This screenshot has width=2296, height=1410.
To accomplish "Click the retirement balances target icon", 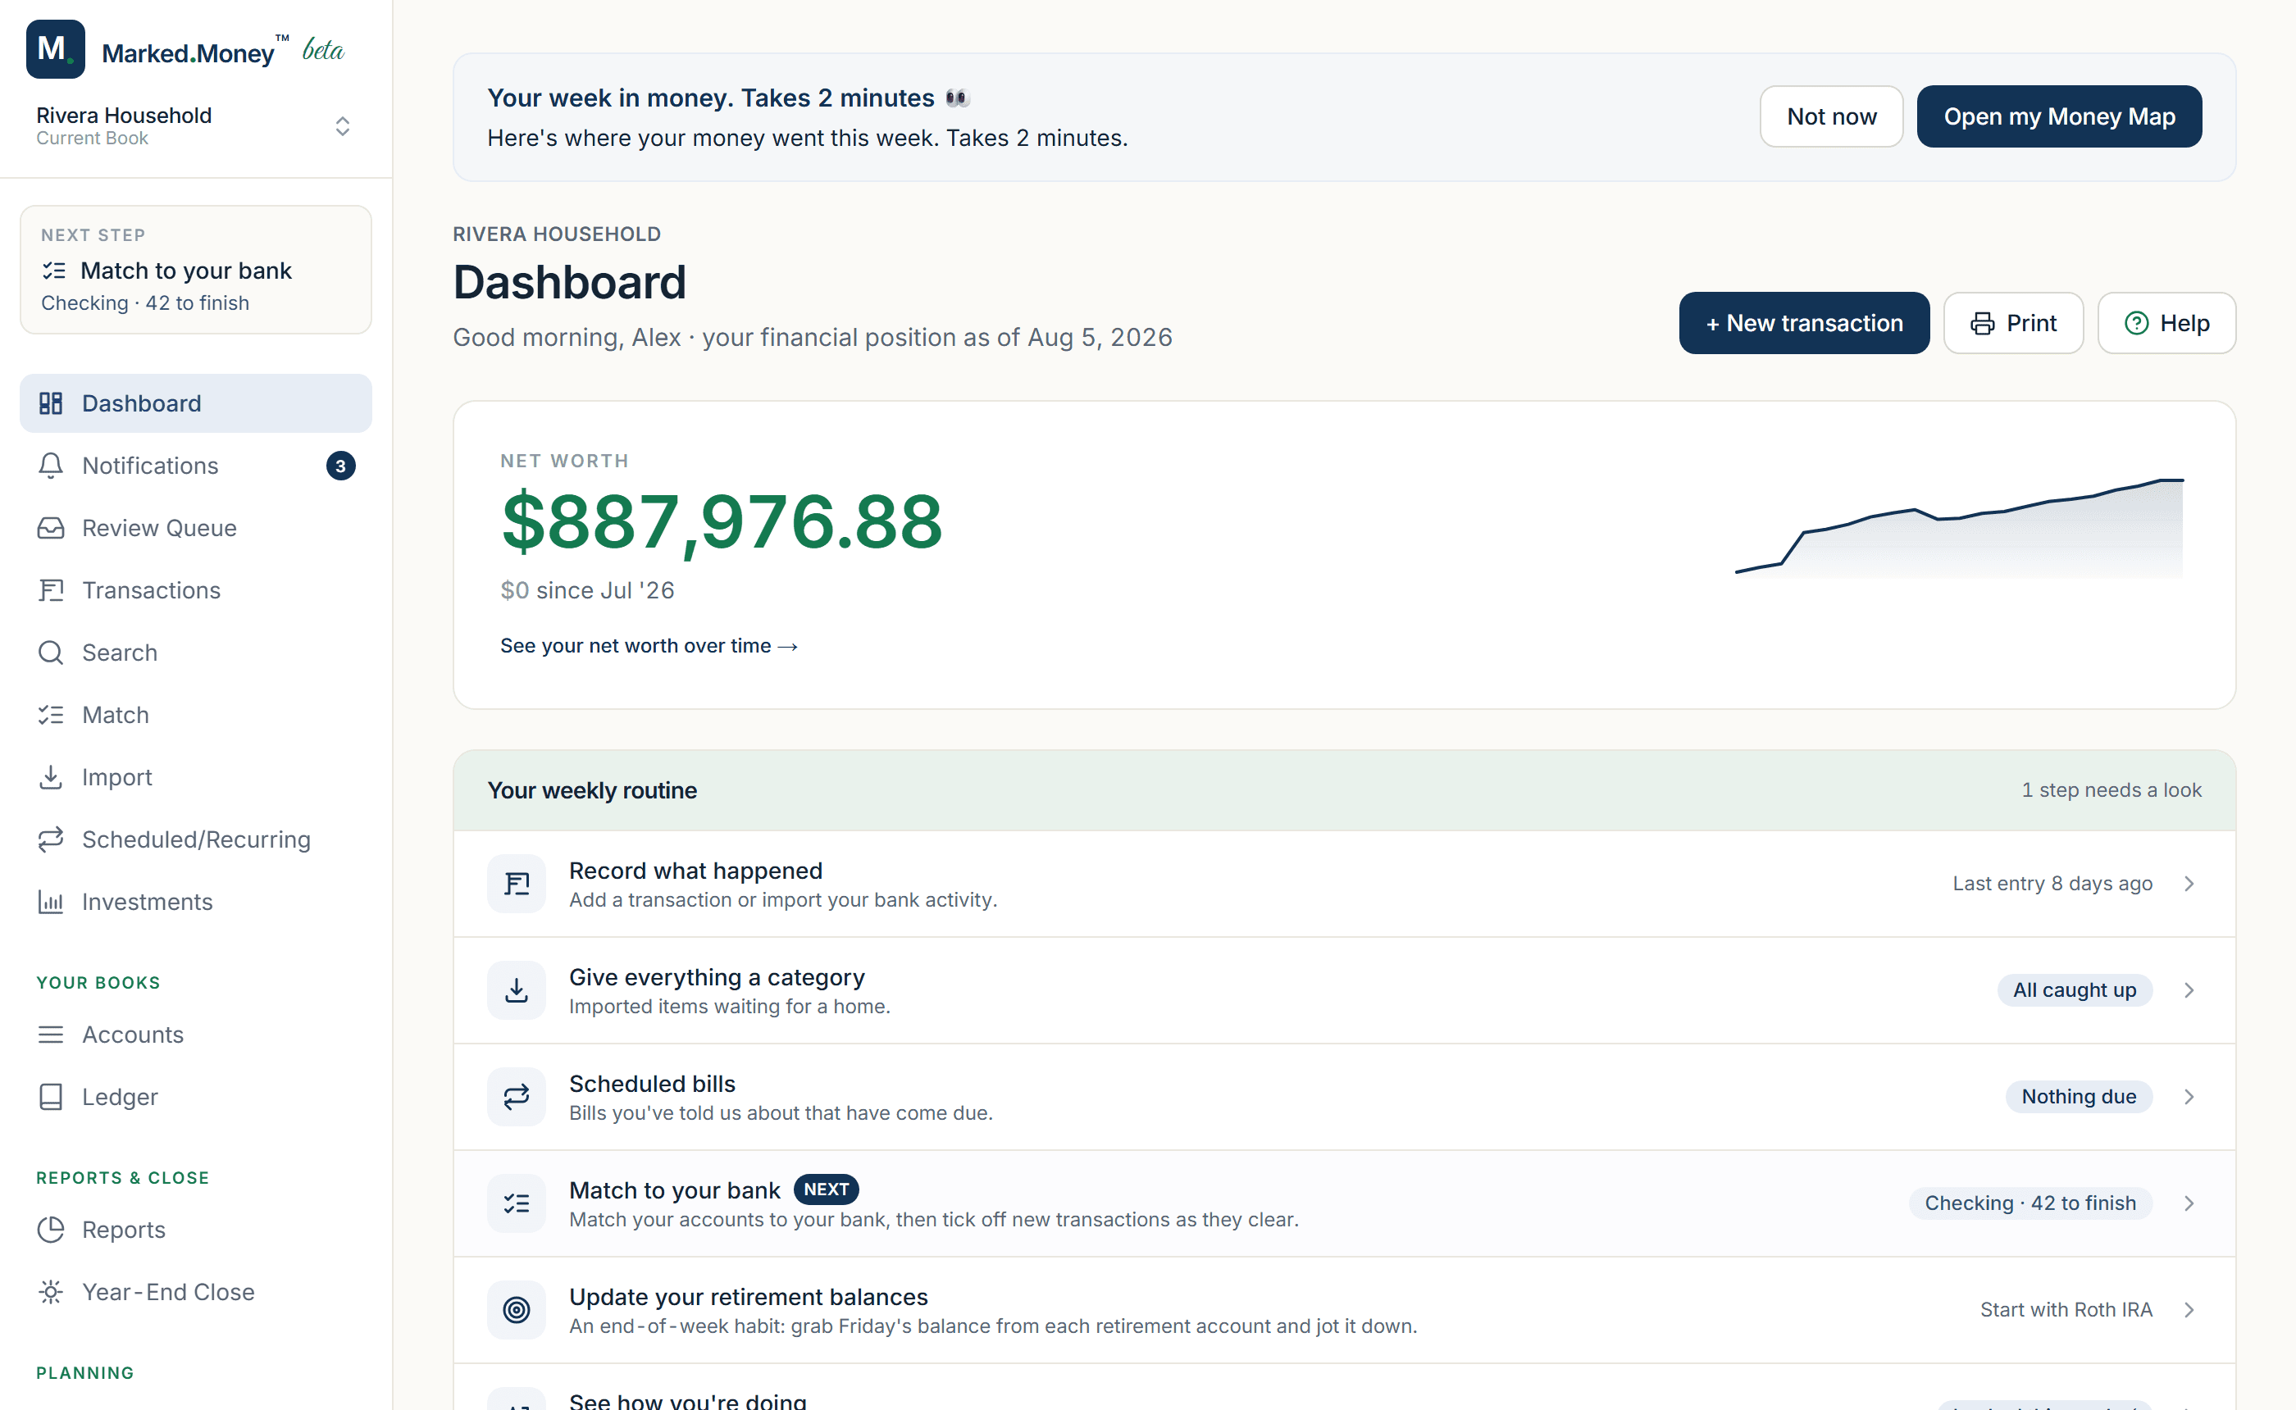I will 516,1309.
